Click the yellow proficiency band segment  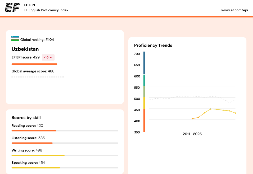(x=144, y=103)
